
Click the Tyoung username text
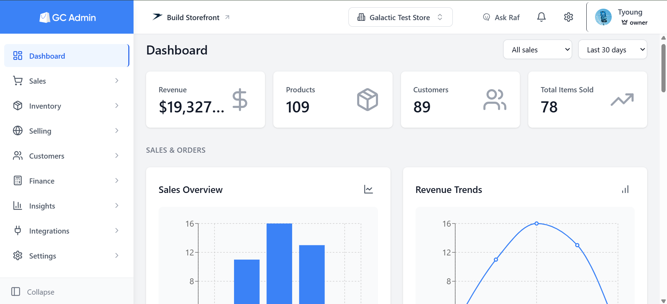pos(630,12)
